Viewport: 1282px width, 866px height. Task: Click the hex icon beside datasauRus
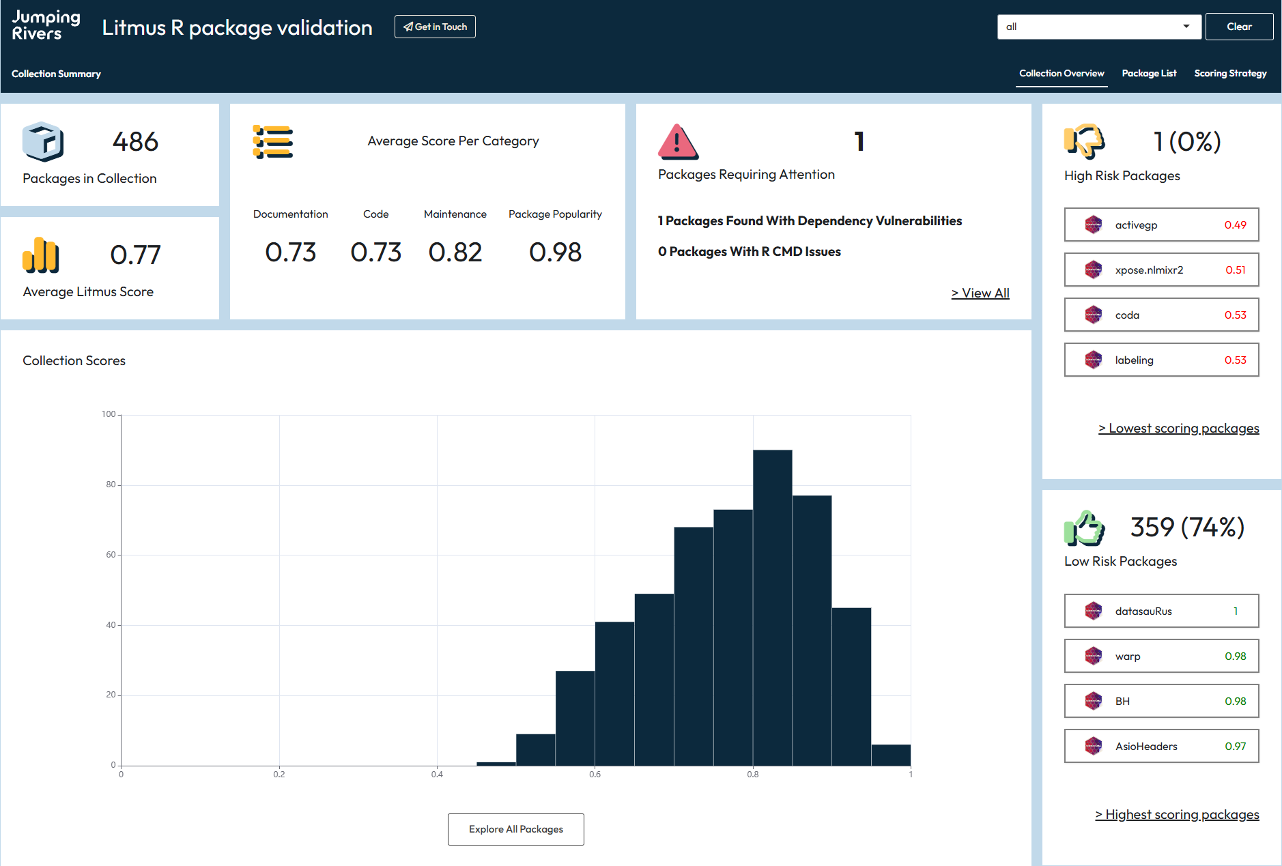coord(1094,611)
